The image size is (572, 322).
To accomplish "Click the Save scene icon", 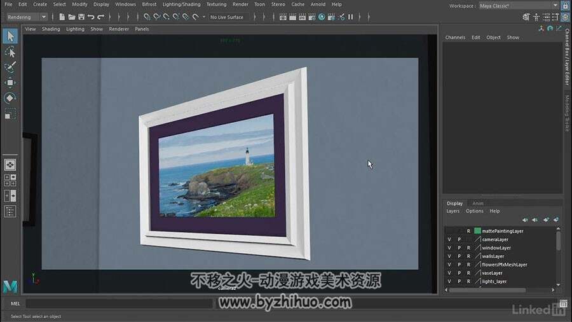I will pos(81,17).
